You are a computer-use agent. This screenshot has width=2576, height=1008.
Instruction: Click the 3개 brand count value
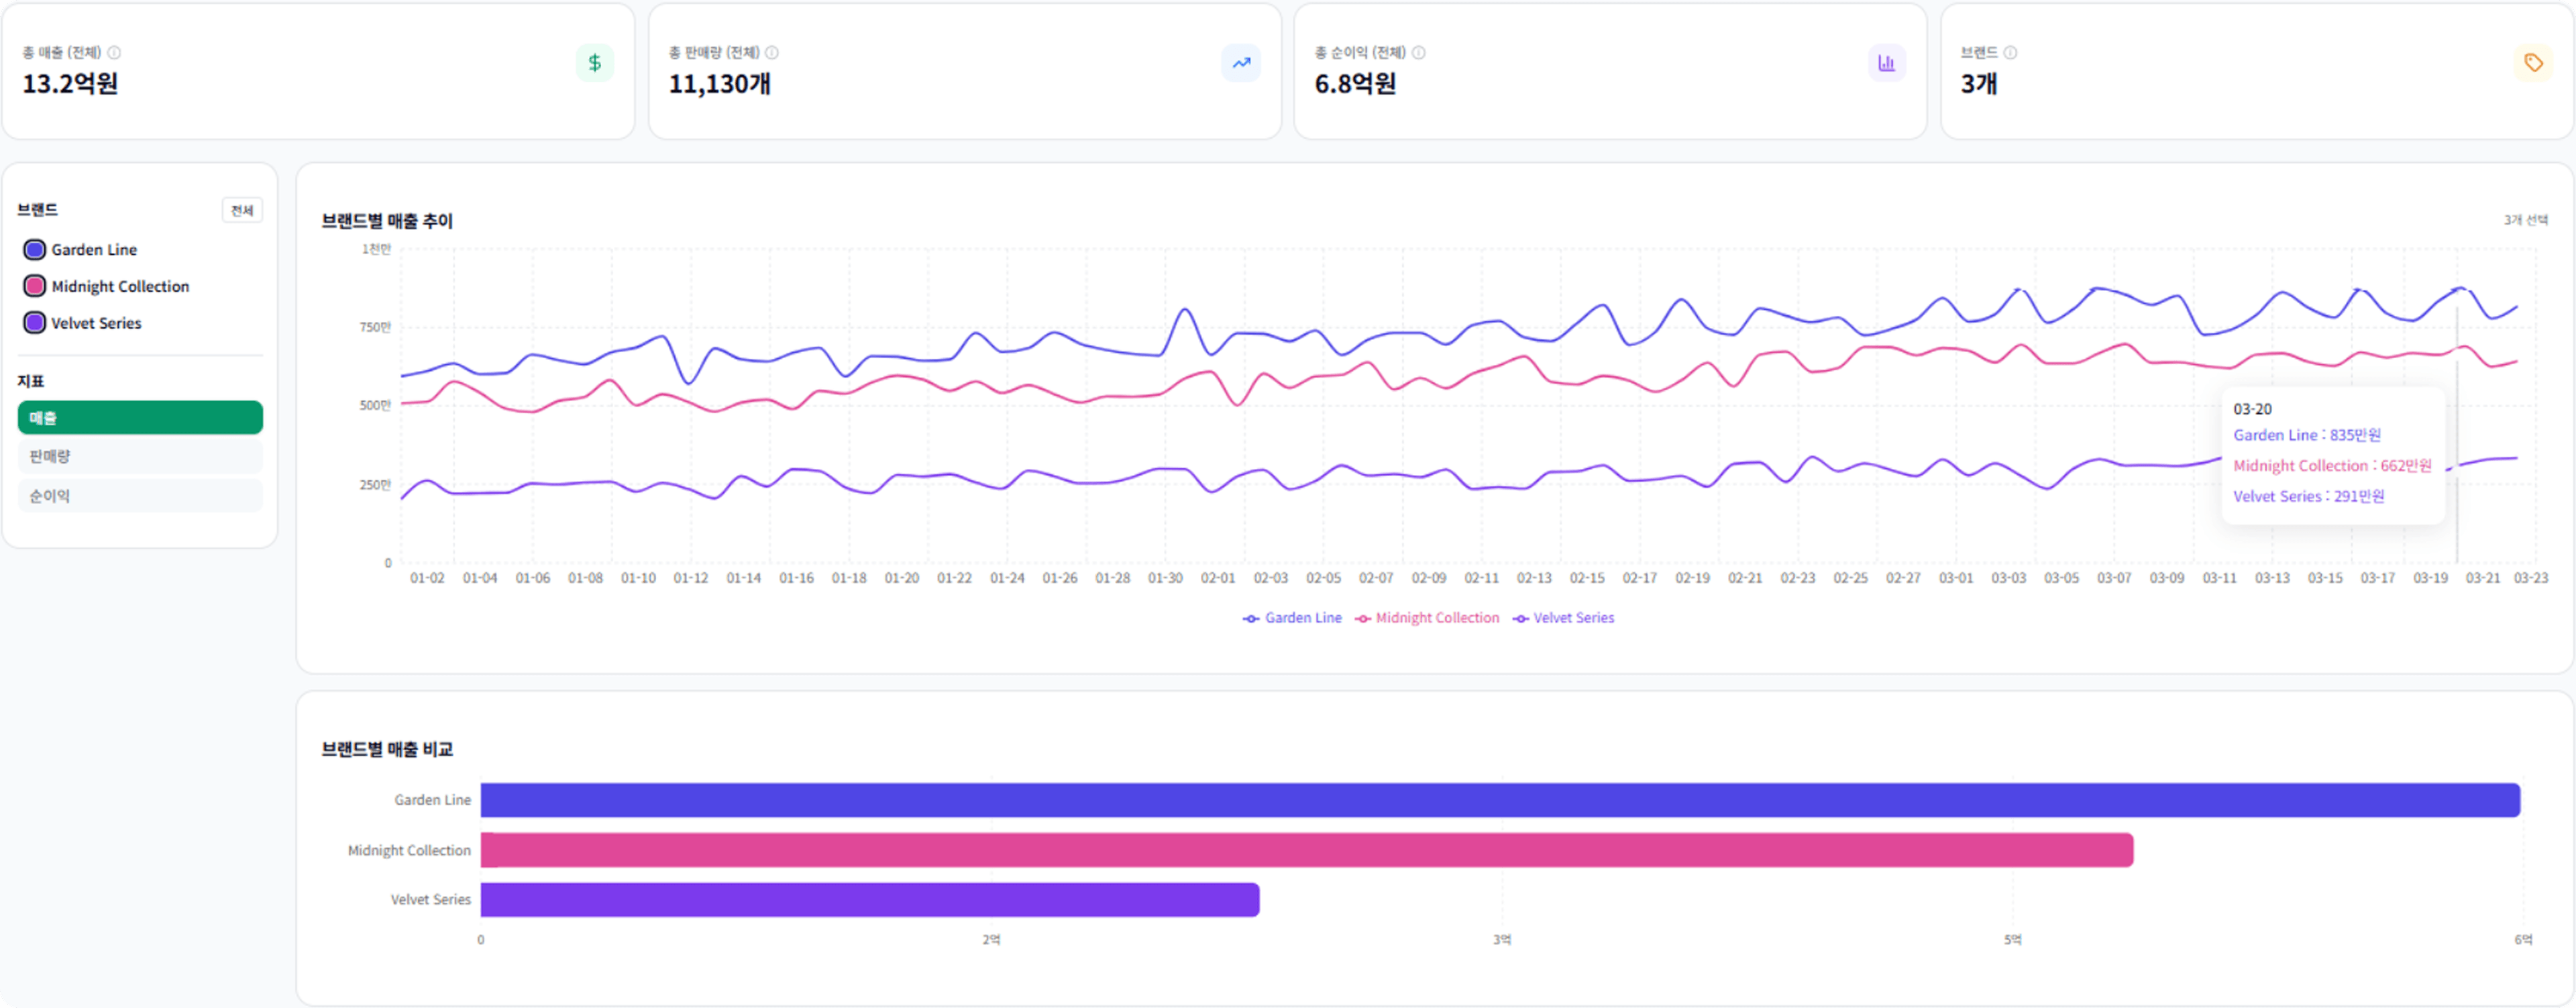point(1978,84)
